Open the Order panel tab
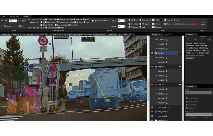The height and width of the screenshot is (136, 213). coord(167,34)
